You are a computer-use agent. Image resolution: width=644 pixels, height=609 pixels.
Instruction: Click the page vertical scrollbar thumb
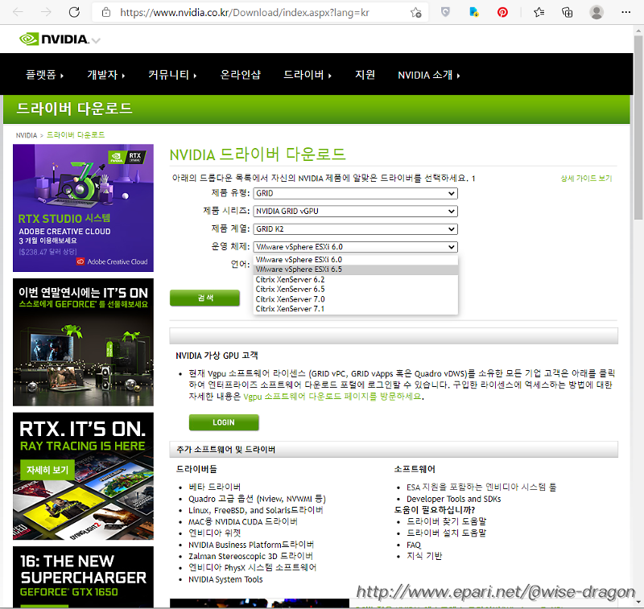pos(638,128)
